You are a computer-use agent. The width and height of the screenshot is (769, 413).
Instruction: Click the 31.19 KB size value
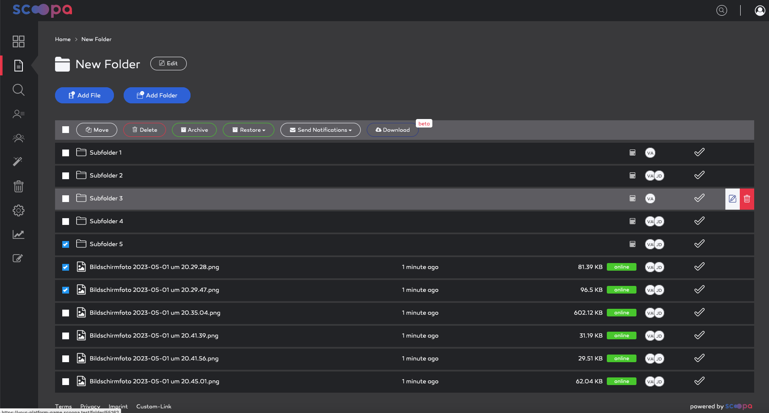tap(591, 335)
